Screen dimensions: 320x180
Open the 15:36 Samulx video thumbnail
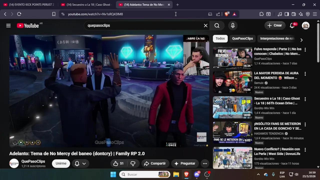(232, 82)
